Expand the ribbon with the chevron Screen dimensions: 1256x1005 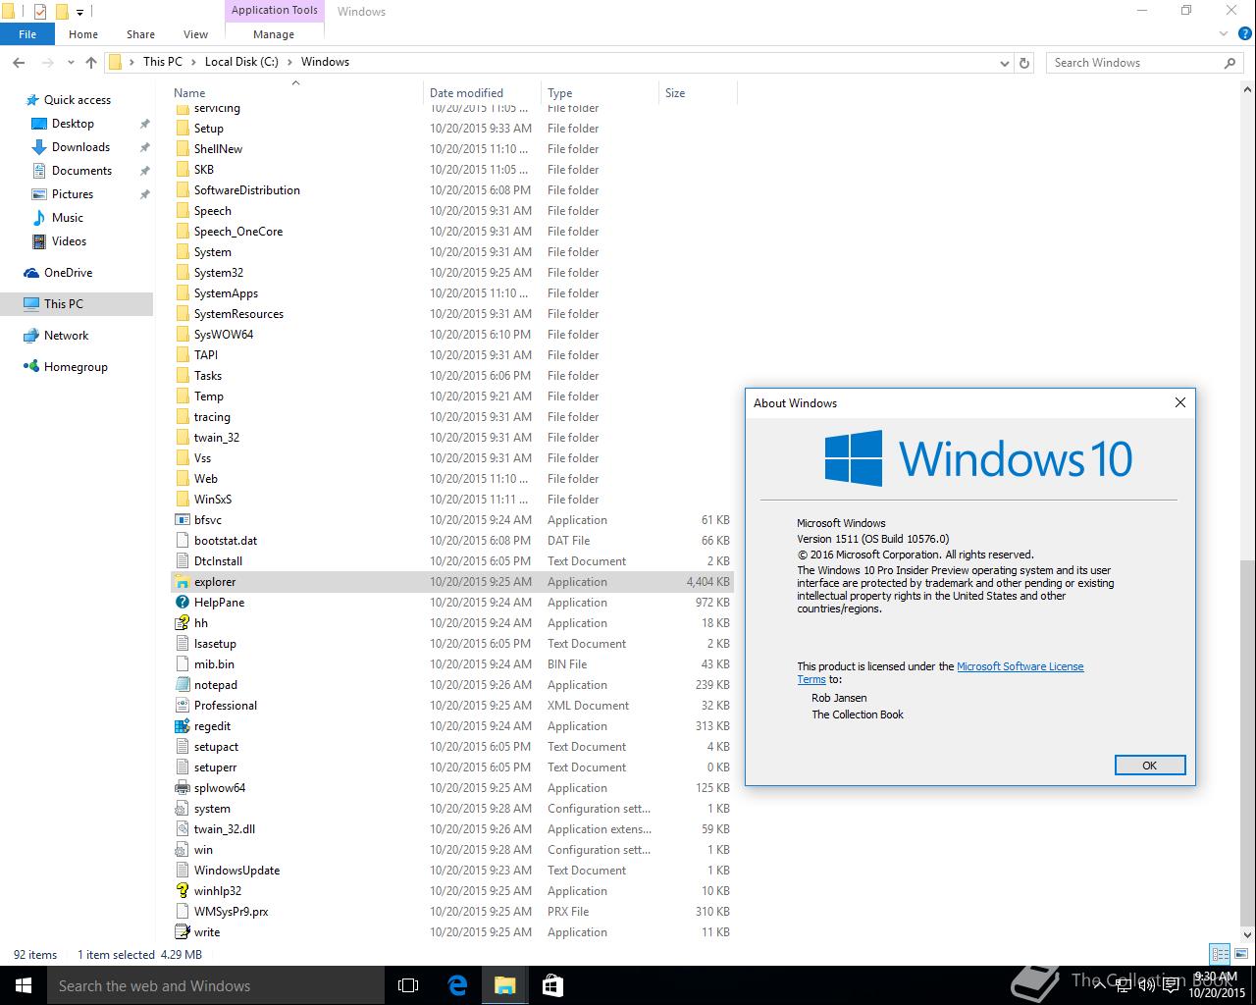1224,34
